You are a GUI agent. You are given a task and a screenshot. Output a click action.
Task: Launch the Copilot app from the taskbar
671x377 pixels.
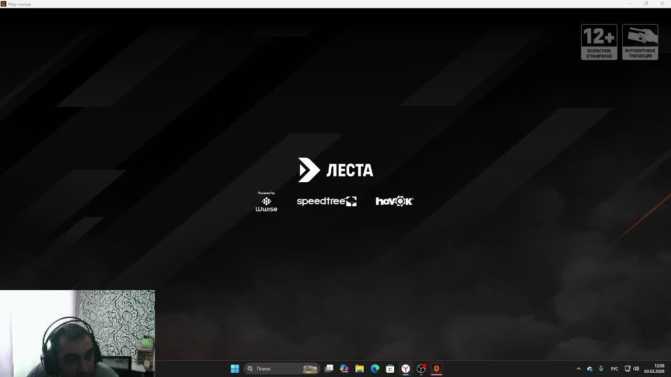tap(344, 369)
